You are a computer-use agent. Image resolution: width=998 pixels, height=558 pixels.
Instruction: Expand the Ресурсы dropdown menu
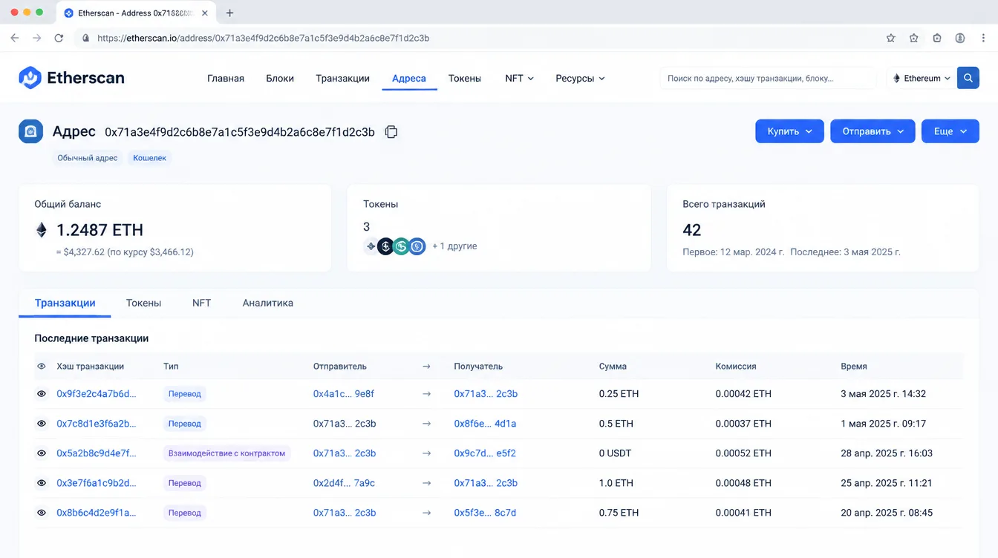[x=580, y=78]
